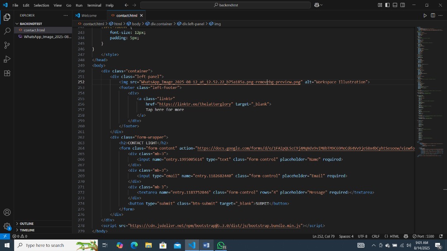447x251 pixels.
Task: Open WhatsApp from the taskbar
Action: (221, 245)
